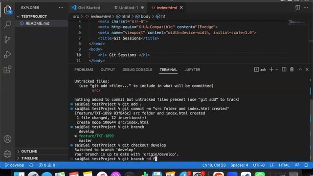Change end of line sequence LF
313x176 pixels.
point(271,165)
